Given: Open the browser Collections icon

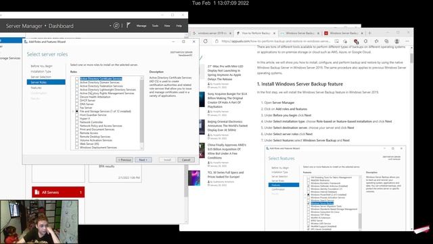Looking at the screenshot, I should tap(386, 41).
